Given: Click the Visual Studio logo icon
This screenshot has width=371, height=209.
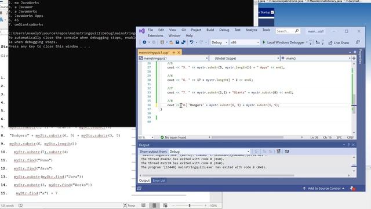Looking at the screenshot, I should [x=141, y=31].
